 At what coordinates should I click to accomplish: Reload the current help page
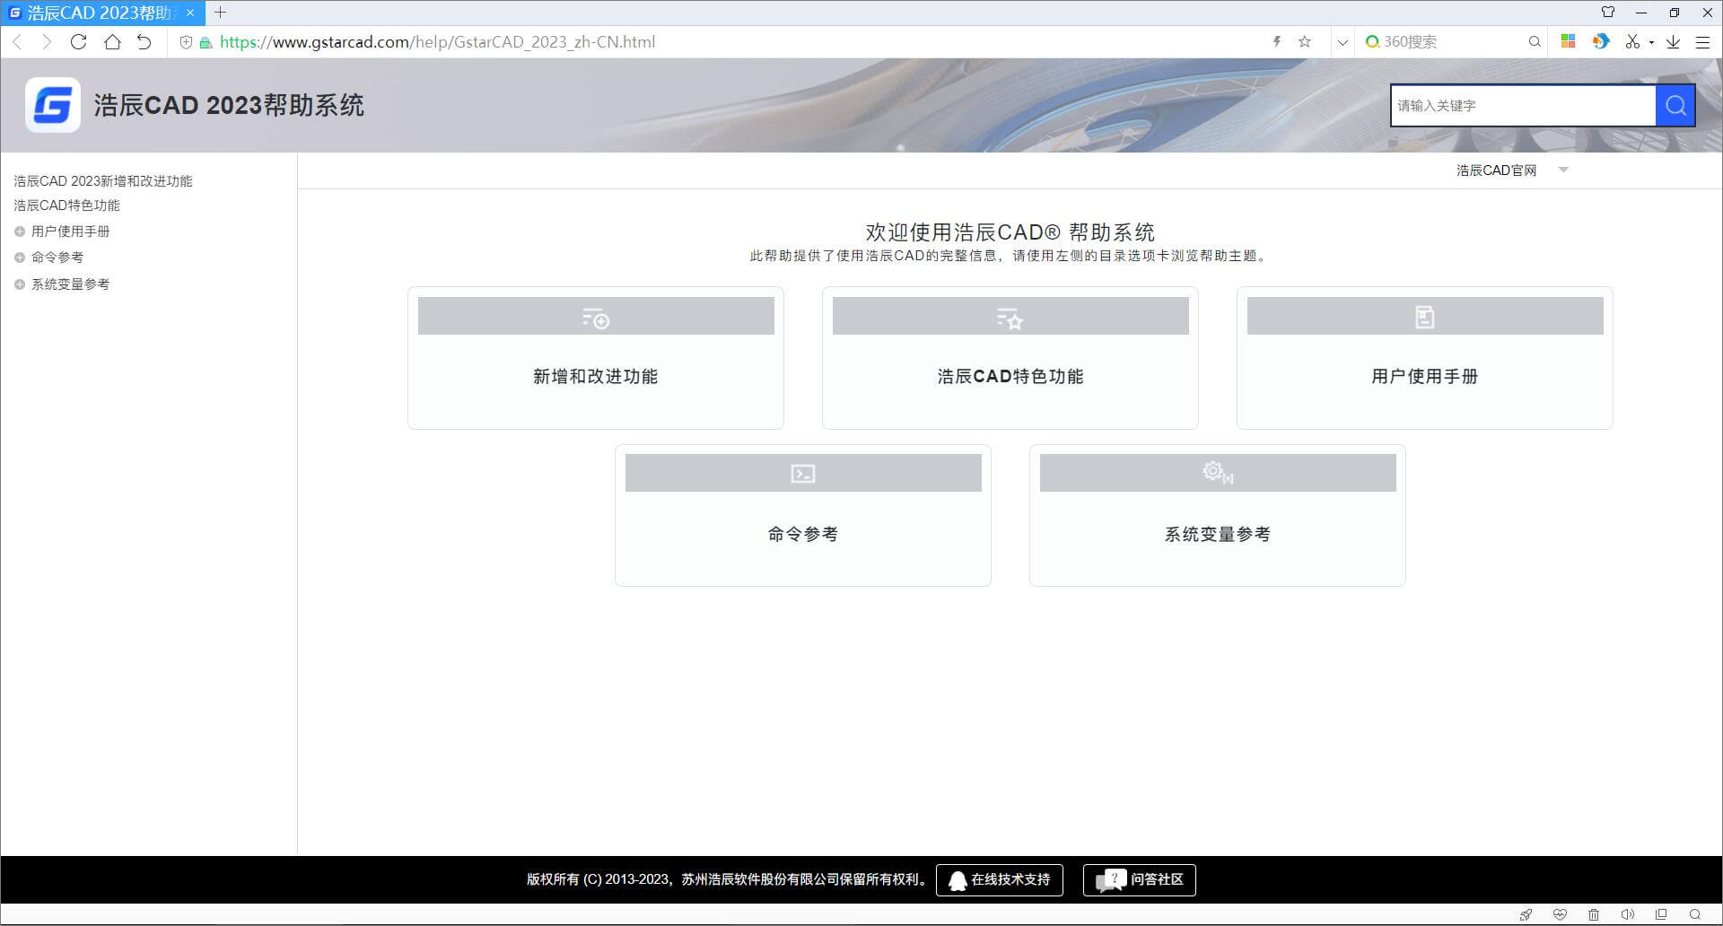(78, 42)
